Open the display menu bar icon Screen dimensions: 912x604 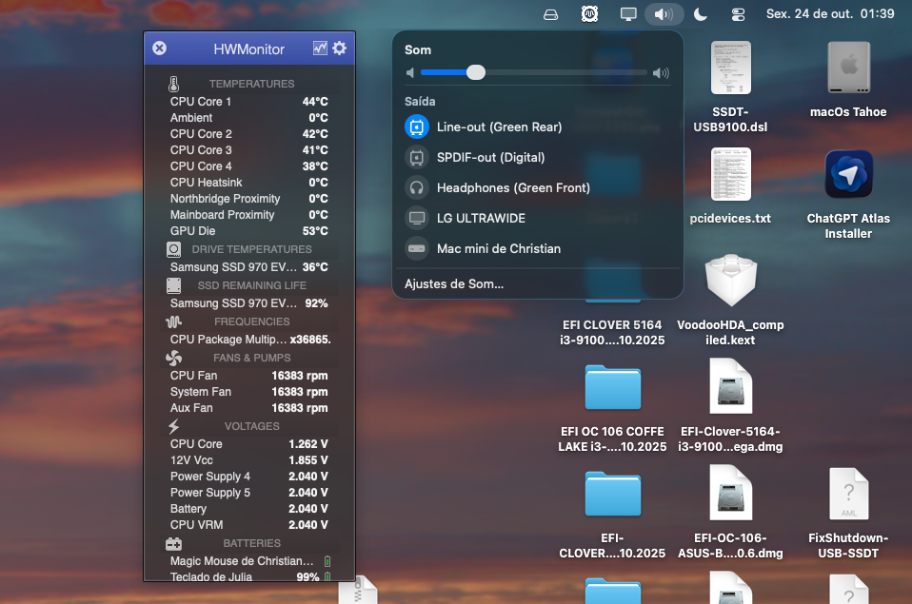[628, 14]
